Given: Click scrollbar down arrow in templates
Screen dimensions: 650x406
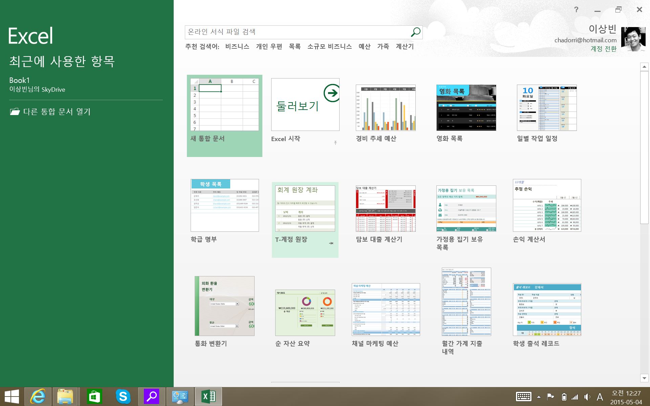Looking at the screenshot, I should click(644, 378).
